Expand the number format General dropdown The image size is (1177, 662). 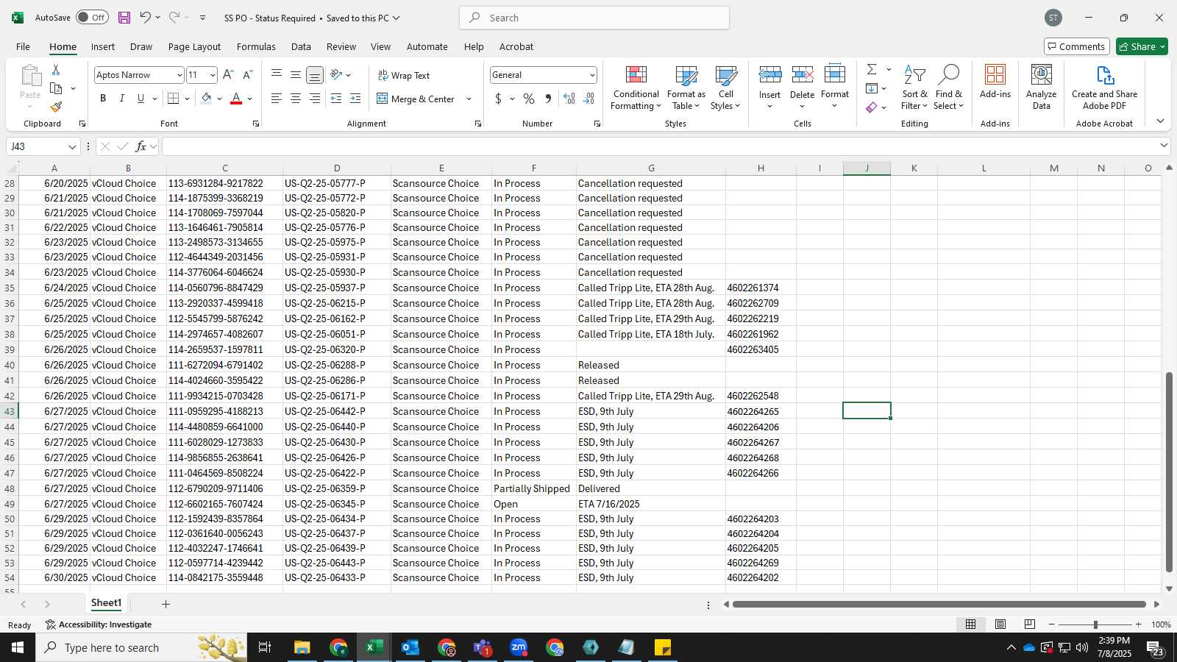pos(591,75)
